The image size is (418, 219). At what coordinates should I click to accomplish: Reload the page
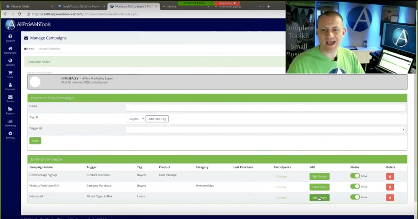(x=20, y=14)
